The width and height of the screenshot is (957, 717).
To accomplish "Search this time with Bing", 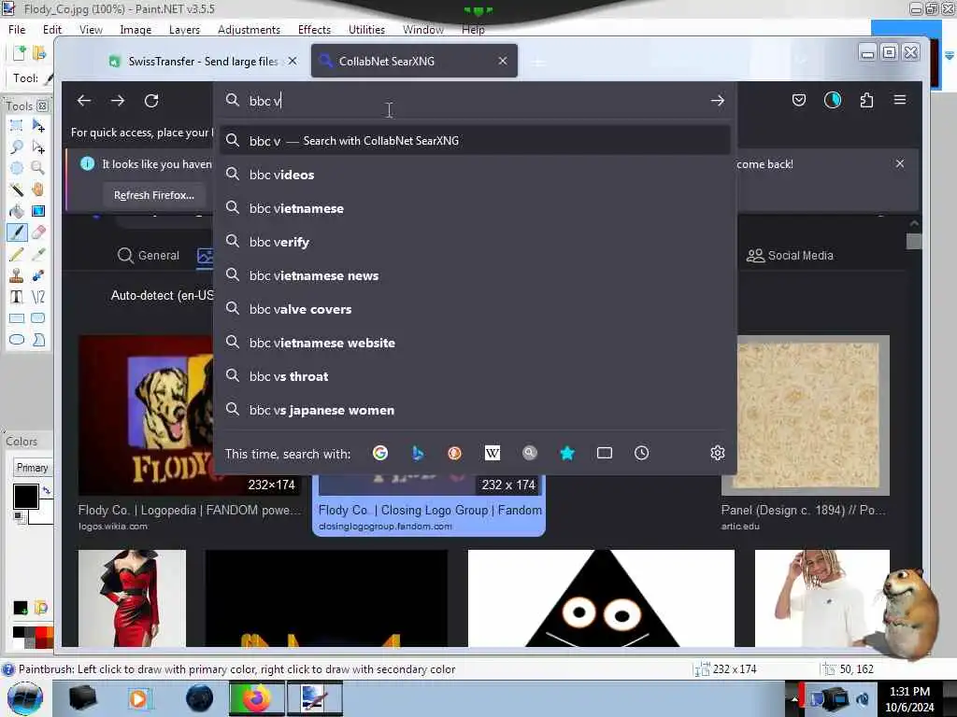I will [418, 453].
